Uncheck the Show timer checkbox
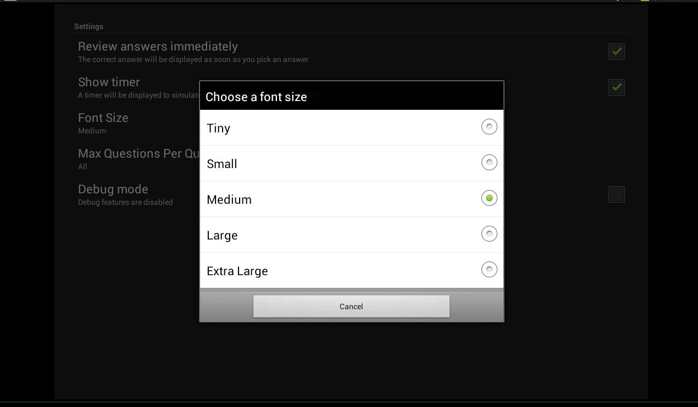Screen dimensions: 698x407 616,87
